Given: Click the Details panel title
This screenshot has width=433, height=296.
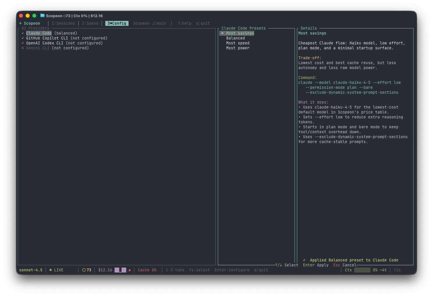Looking at the screenshot, I should click(309, 28).
